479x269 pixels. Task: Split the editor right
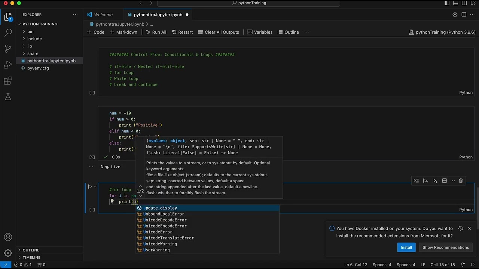464,15
